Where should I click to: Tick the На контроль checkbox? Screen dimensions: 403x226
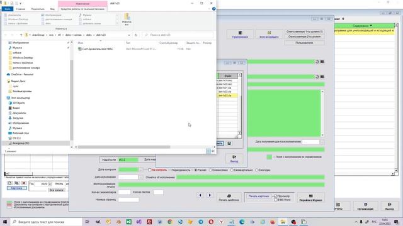point(150,170)
